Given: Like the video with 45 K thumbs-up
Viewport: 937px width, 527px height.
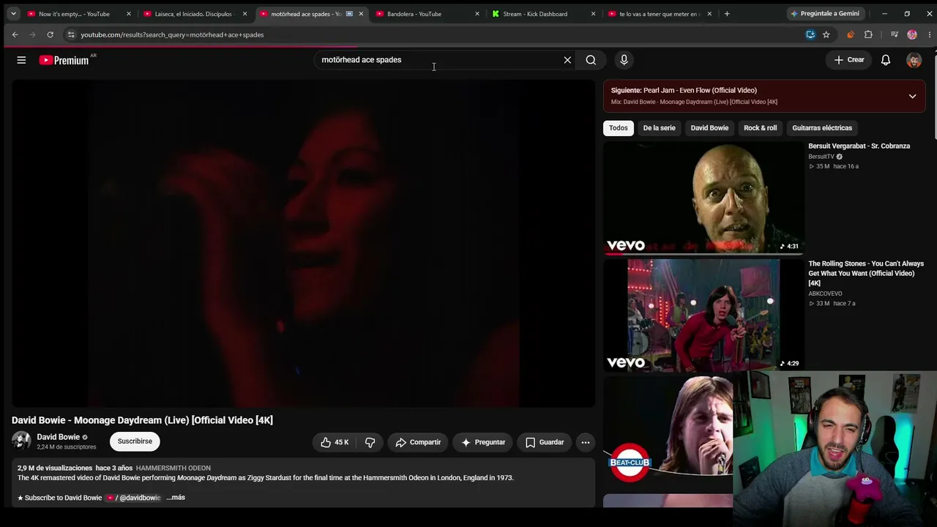Looking at the screenshot, I should point(335,442).
